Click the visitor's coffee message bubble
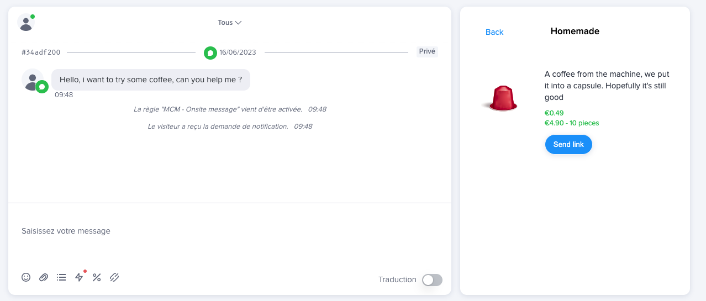Screen dimensions: 706x301 coord(151,80)
